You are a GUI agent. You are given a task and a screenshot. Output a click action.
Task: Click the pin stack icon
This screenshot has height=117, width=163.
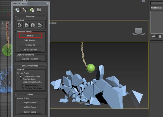(x=153, y=37)
